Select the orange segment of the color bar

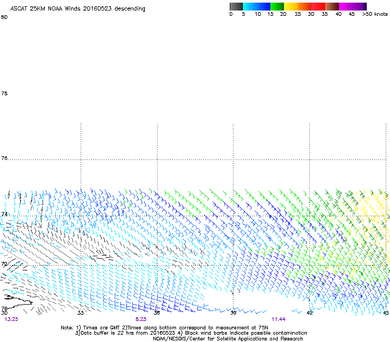305,6
